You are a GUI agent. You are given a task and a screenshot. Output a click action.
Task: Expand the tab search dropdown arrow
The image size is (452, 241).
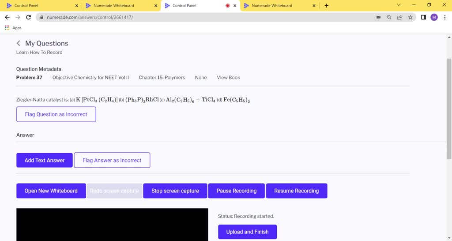pyautogui.click(x=399, y=5)
